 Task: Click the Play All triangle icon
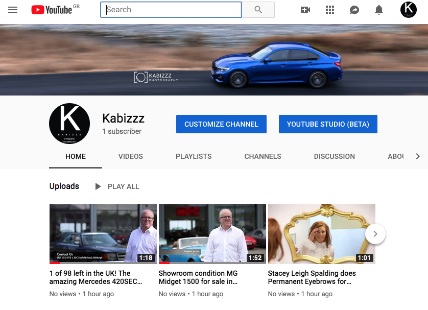point(98,186)
